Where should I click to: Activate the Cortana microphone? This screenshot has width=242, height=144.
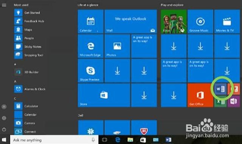pyautogui.click(x=93, y=140)
